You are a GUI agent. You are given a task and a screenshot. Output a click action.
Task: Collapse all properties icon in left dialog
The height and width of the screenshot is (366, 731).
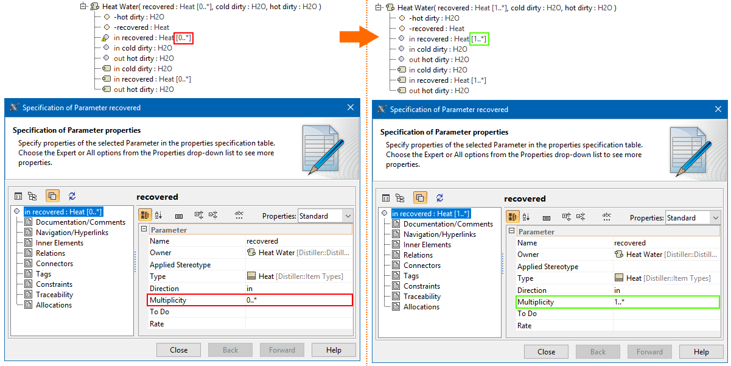pyautogui.click(x=213, y=215)
